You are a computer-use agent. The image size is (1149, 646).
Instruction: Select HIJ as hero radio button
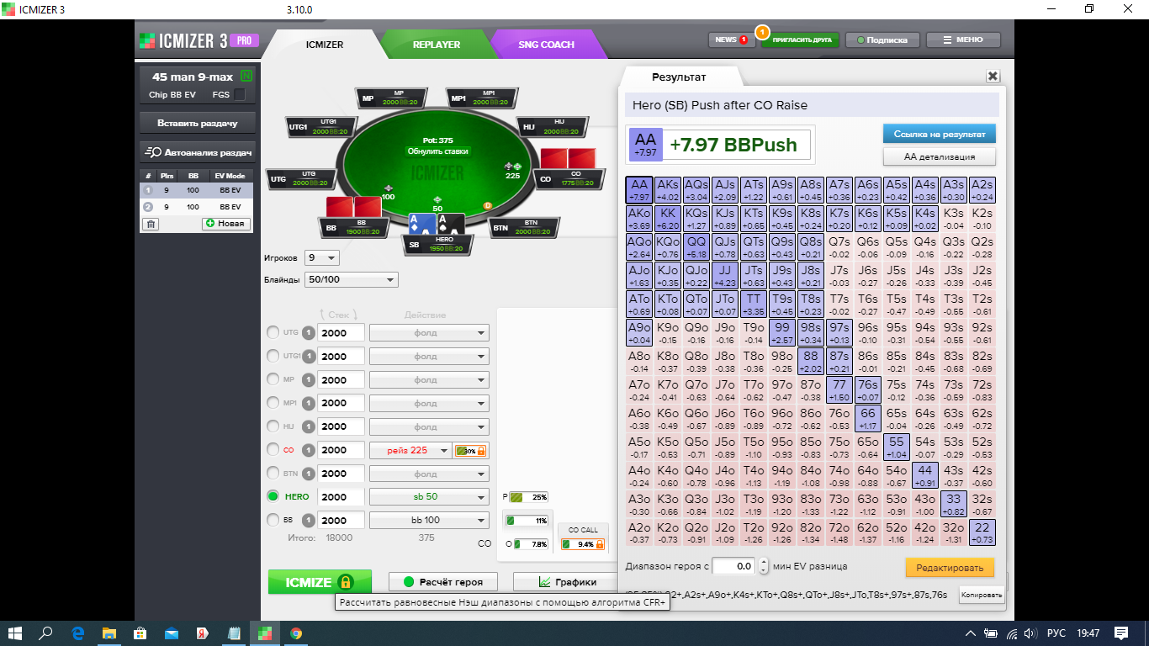click(x=273, y=426)
